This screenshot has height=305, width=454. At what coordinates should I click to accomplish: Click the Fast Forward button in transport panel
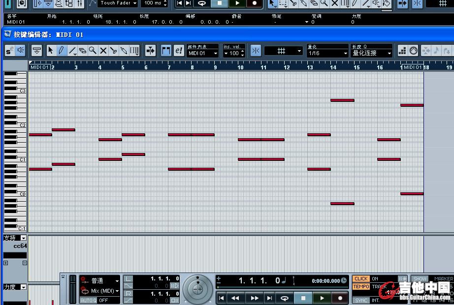coord(255,298)
